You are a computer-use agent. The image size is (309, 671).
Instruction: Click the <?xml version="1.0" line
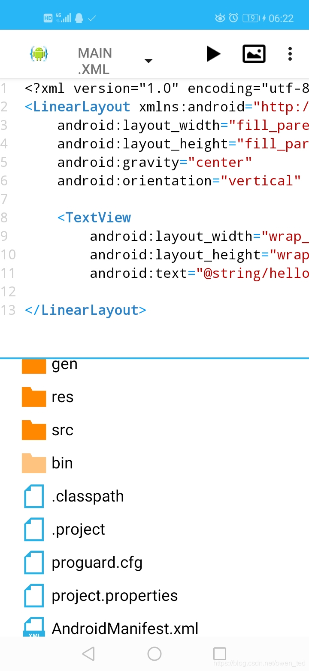pos(167,88)
